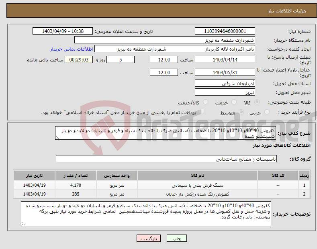Click unit cell متر مربع in row 1
The width and height of the screenshot is (317, 249).
117,185
